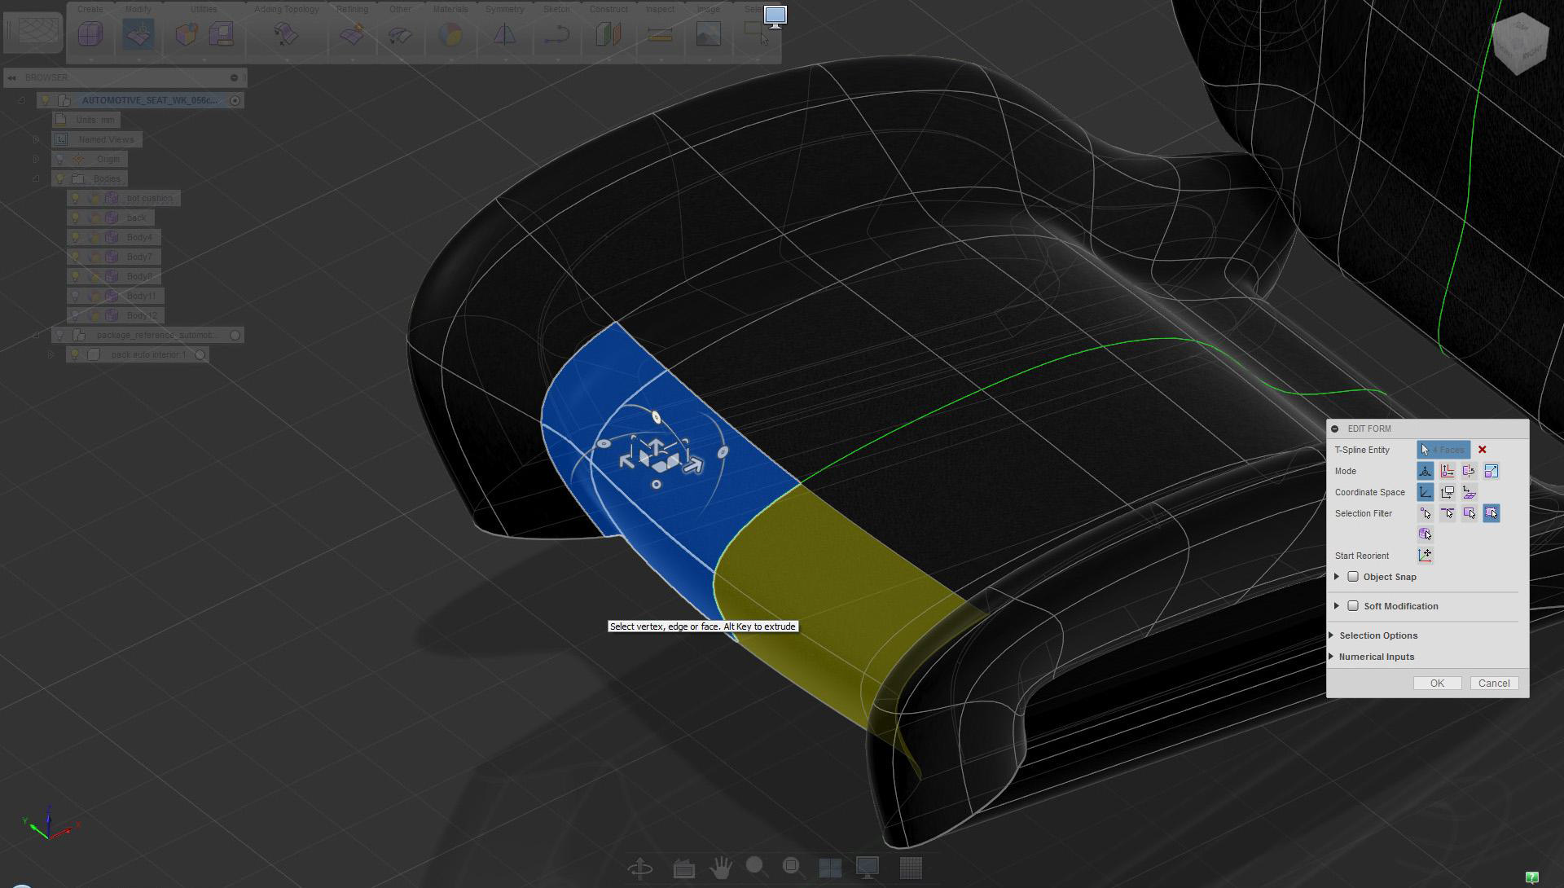Click the Orbit tool in bottom navigation bar

[x=640, y=868]
